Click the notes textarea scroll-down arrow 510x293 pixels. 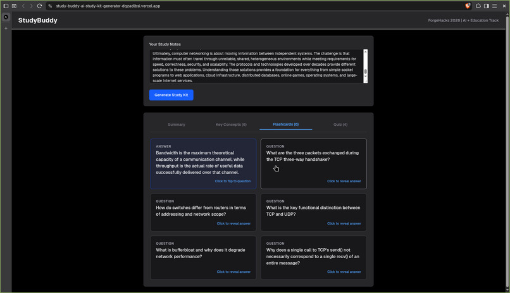pyautogui.click(x=365, y=77)
